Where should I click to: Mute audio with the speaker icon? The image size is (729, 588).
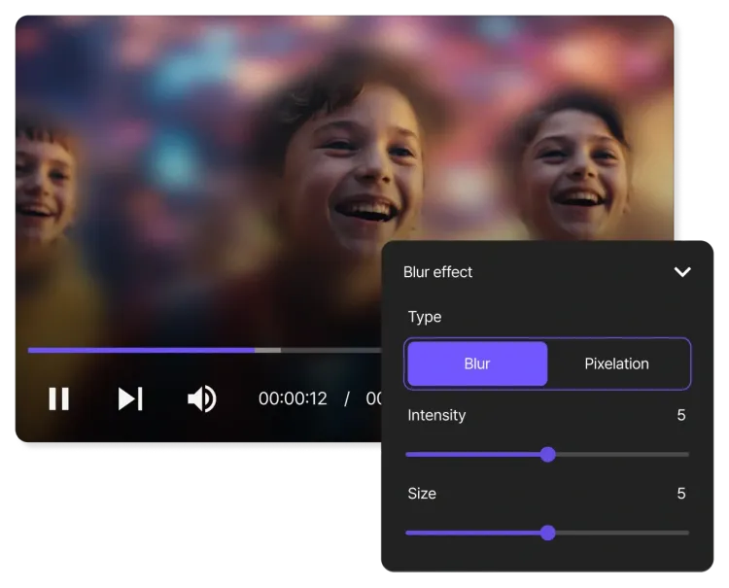click(201, 398)
